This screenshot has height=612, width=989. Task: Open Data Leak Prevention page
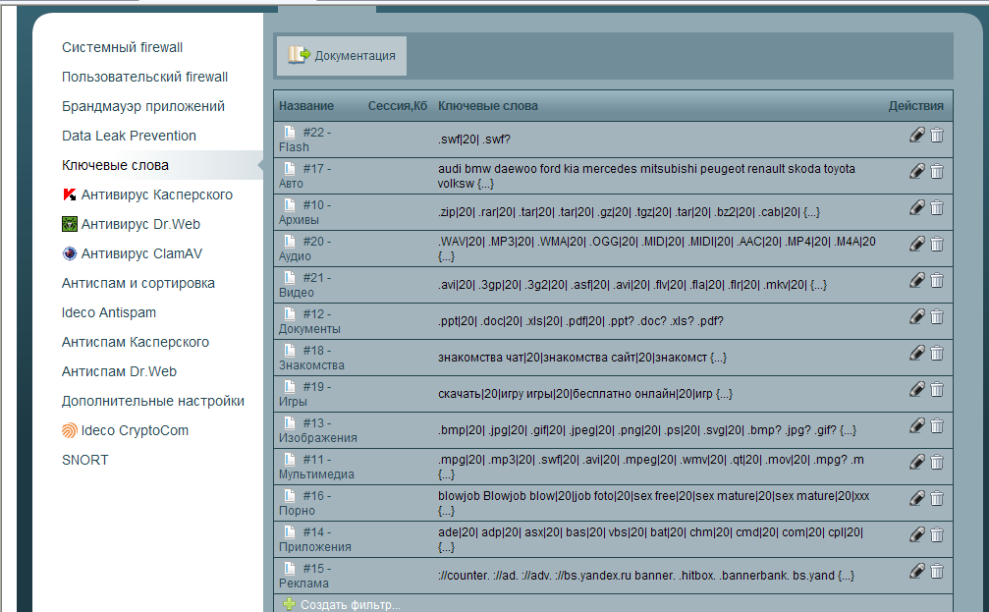(129, 136)
